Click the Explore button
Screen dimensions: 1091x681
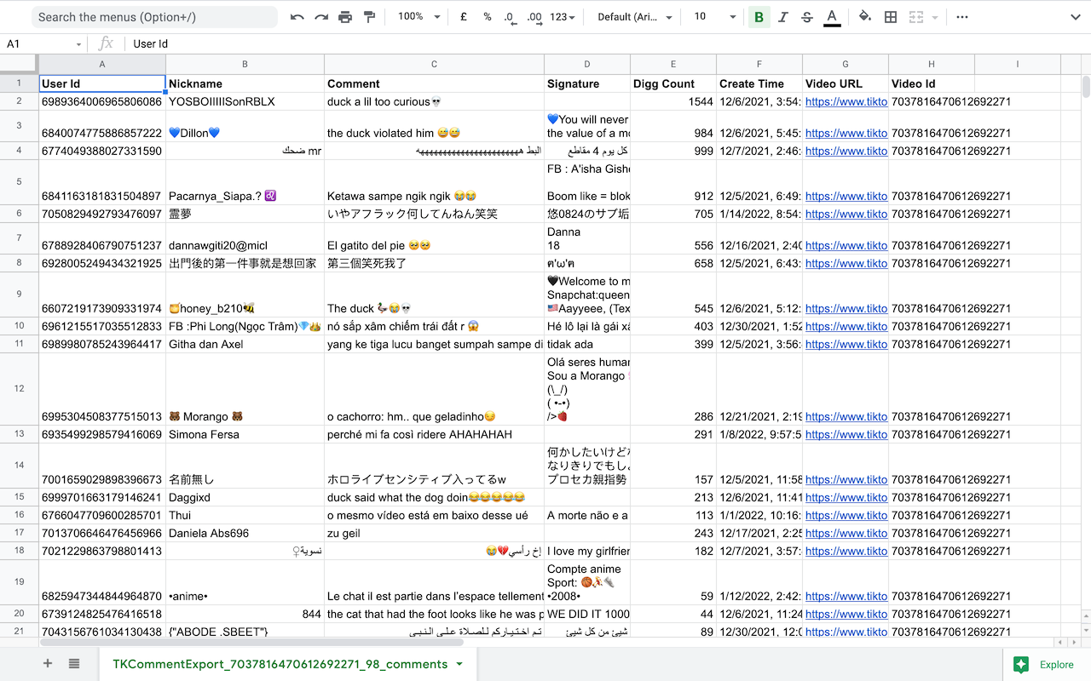click(1046, 665)
